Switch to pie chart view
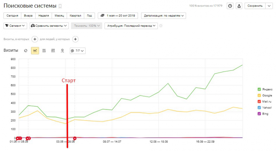Screen dimensions: 276x151 (x=26, y=51)
